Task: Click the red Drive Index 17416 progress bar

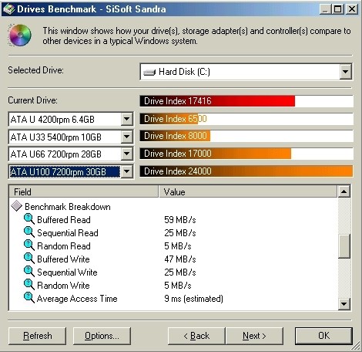Action: click(x=217, y=101)
